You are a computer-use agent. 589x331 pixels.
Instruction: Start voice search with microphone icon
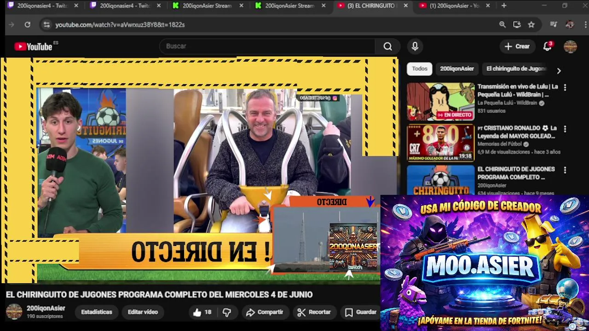click(x=415, y=46)
